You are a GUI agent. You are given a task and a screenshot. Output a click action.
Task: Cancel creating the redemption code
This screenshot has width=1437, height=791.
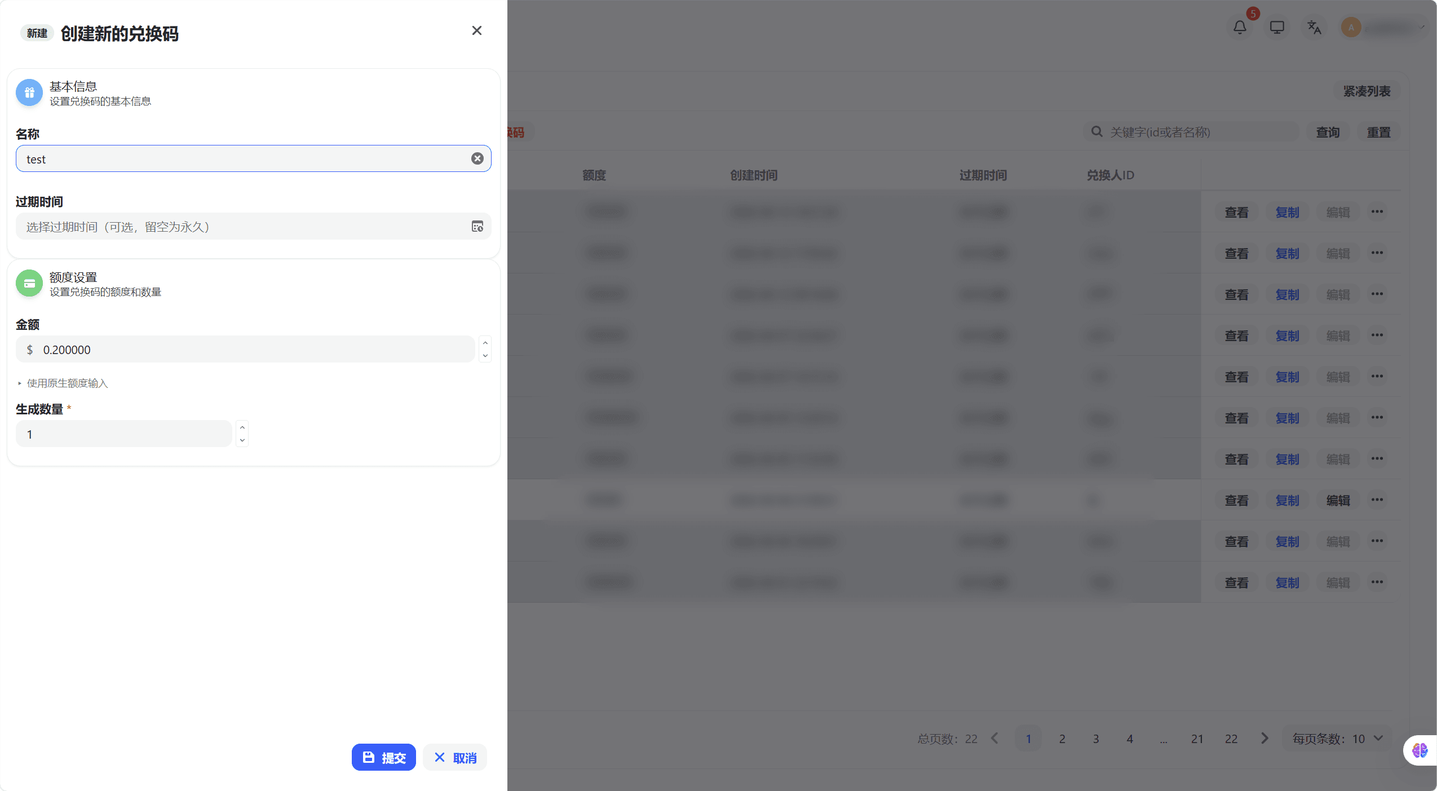[x=455, y=757]
